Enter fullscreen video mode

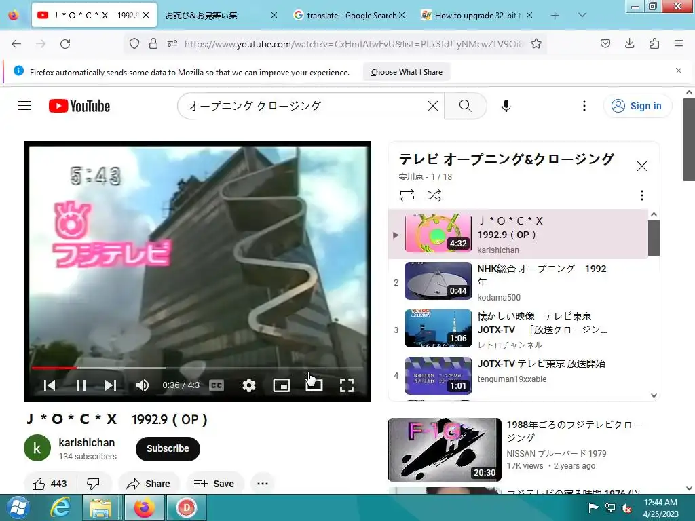[347, 385]
